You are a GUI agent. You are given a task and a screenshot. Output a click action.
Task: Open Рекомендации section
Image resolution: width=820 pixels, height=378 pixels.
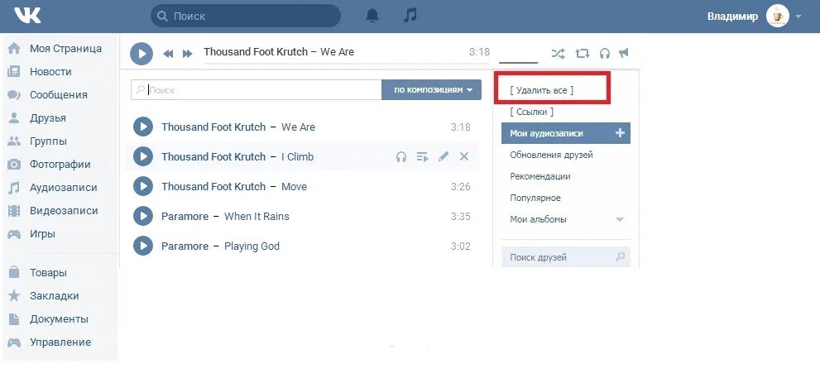click(540, 177)
